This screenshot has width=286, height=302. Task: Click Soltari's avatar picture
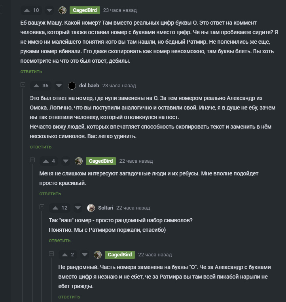pos(91,208)
